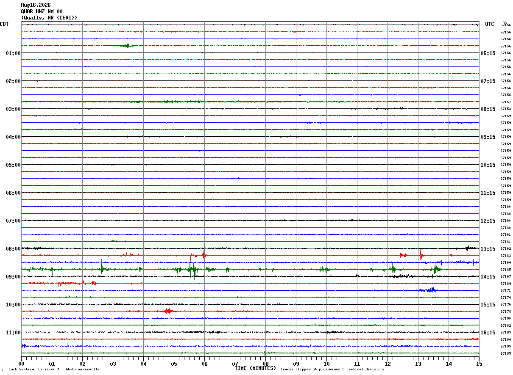Click the large green burst near minute 5.5
The width and height of the screenshot is (513, 375).
click(192, 269)
